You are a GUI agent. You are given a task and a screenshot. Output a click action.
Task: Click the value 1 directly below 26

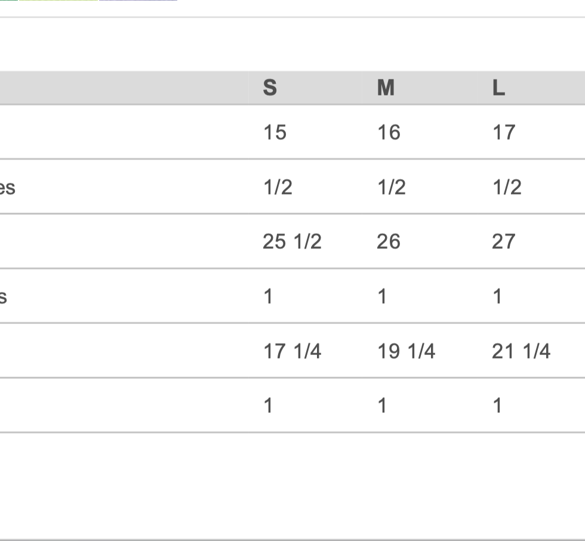(x=382, y=296)
